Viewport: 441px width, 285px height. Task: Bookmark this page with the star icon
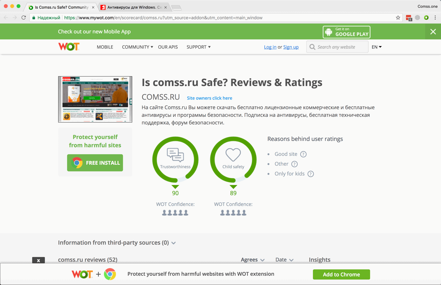click(398, 18)
